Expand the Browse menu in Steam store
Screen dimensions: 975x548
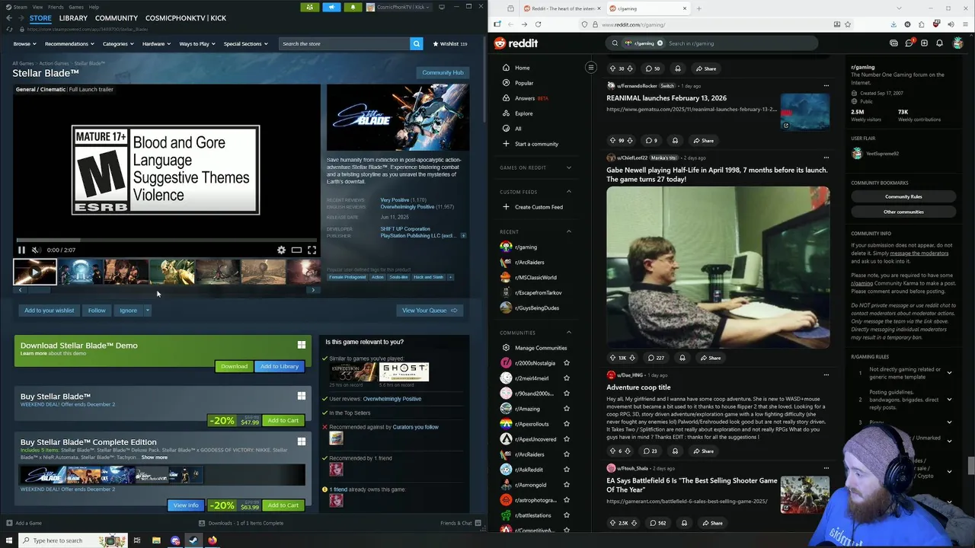tap(24, 43)
